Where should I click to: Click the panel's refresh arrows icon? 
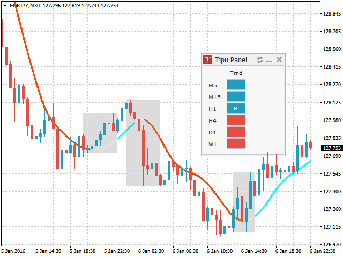click(x=260, y=59)
